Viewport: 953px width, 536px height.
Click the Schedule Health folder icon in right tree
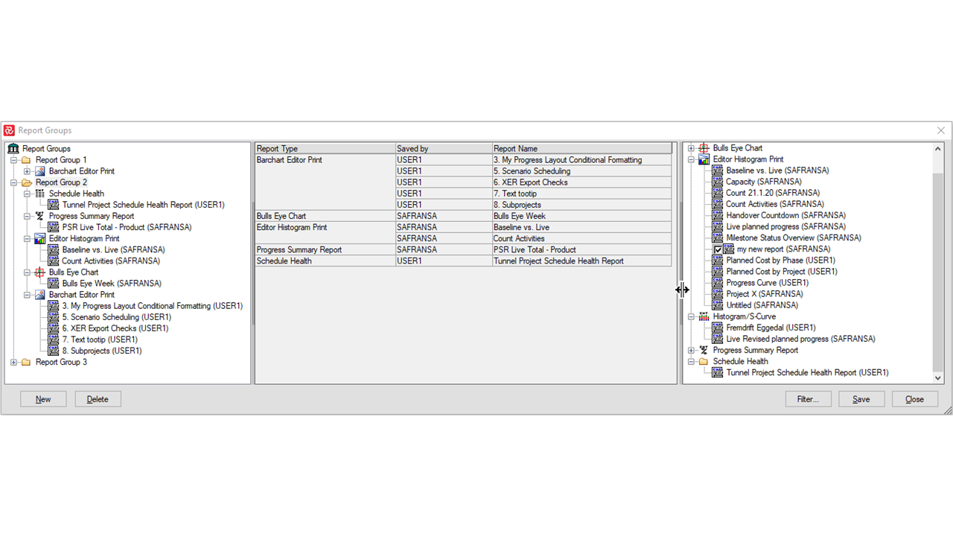704,361
